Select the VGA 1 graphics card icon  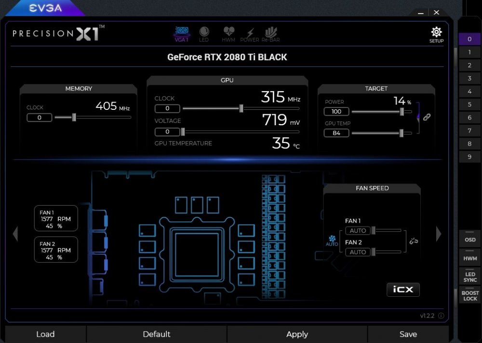(181, 32)
